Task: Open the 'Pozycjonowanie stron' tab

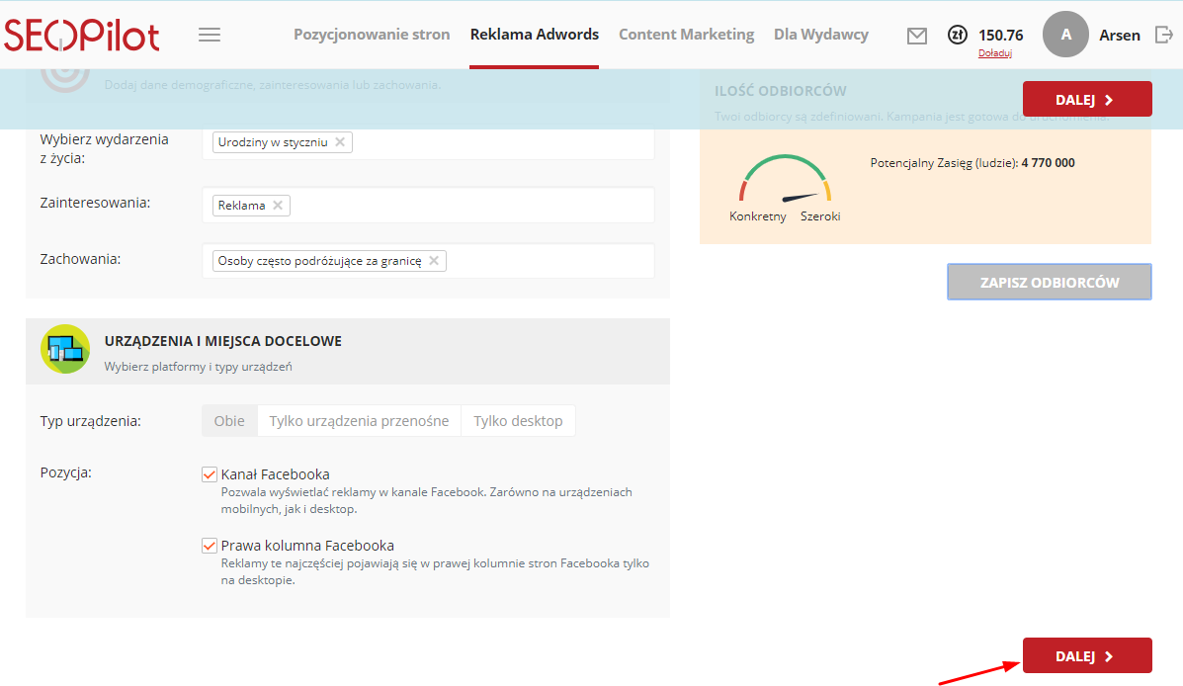Action: click(x=372, y=35)
